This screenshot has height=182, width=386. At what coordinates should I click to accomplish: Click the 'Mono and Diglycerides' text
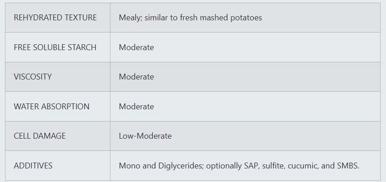pyautogui.click(x=161, y=166)
